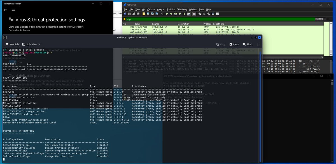The height and width of the screenshot is (164, 336).
Task: Open the Wireshark File menu
Action: tap(125, 9)
